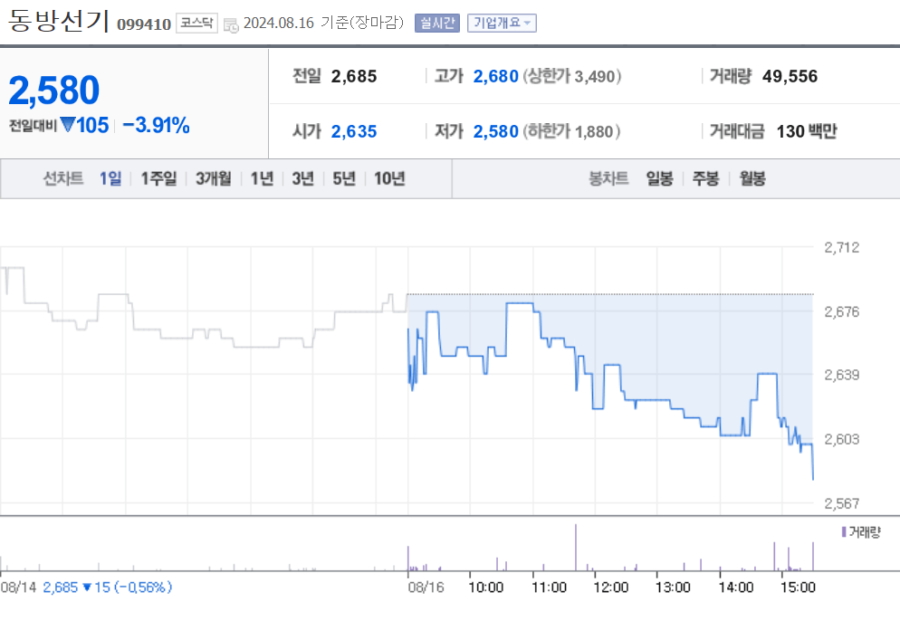Image resolution: width=900 pixels, height=621 pixels.
Task: Click the 2,639 y-axis label
Action: (842, 375)
